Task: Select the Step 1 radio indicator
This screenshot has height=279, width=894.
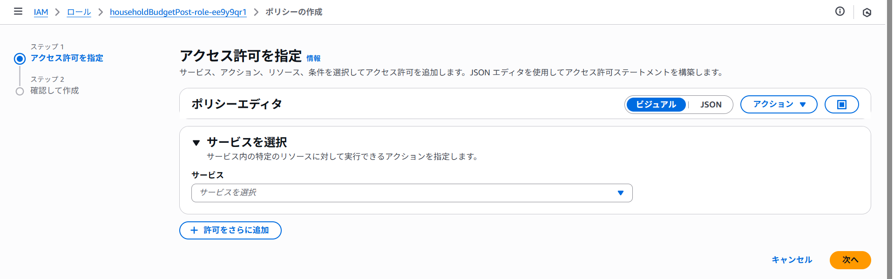Action: pyautogui.click(x=20, y=59)
